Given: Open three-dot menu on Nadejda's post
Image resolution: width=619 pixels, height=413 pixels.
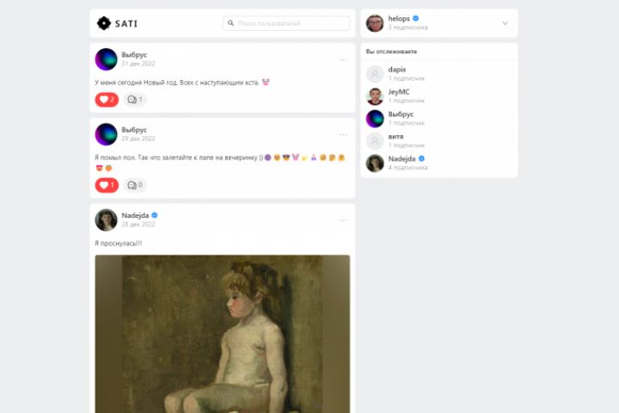Looking at the screenshot, I should pos(343,220).
